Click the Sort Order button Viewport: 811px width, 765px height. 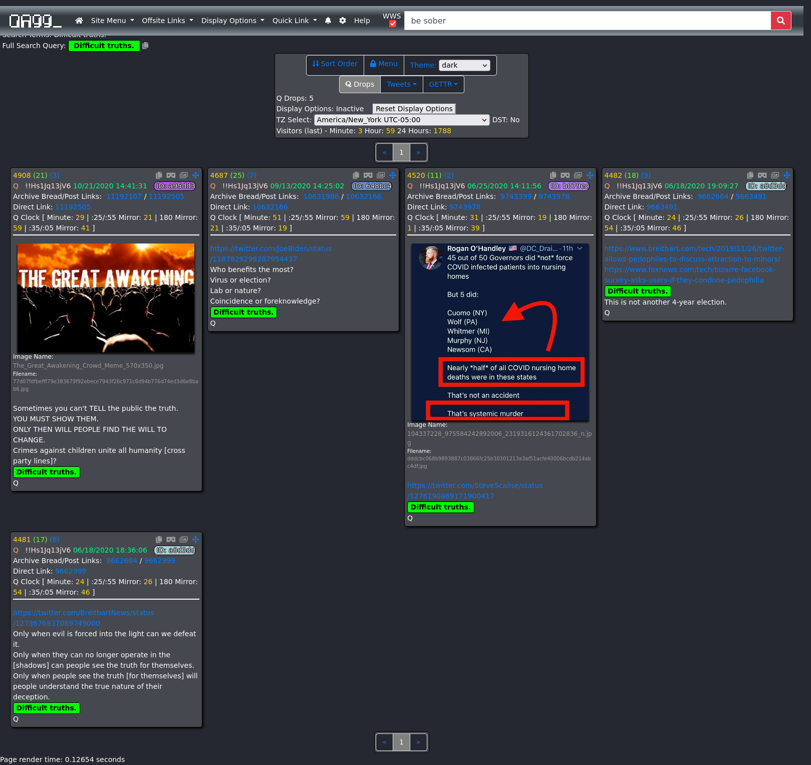tap(335, 64)
